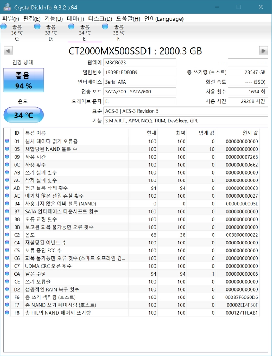Open the 도움말(H) menu
272x356 pixels.
[128, 19]
